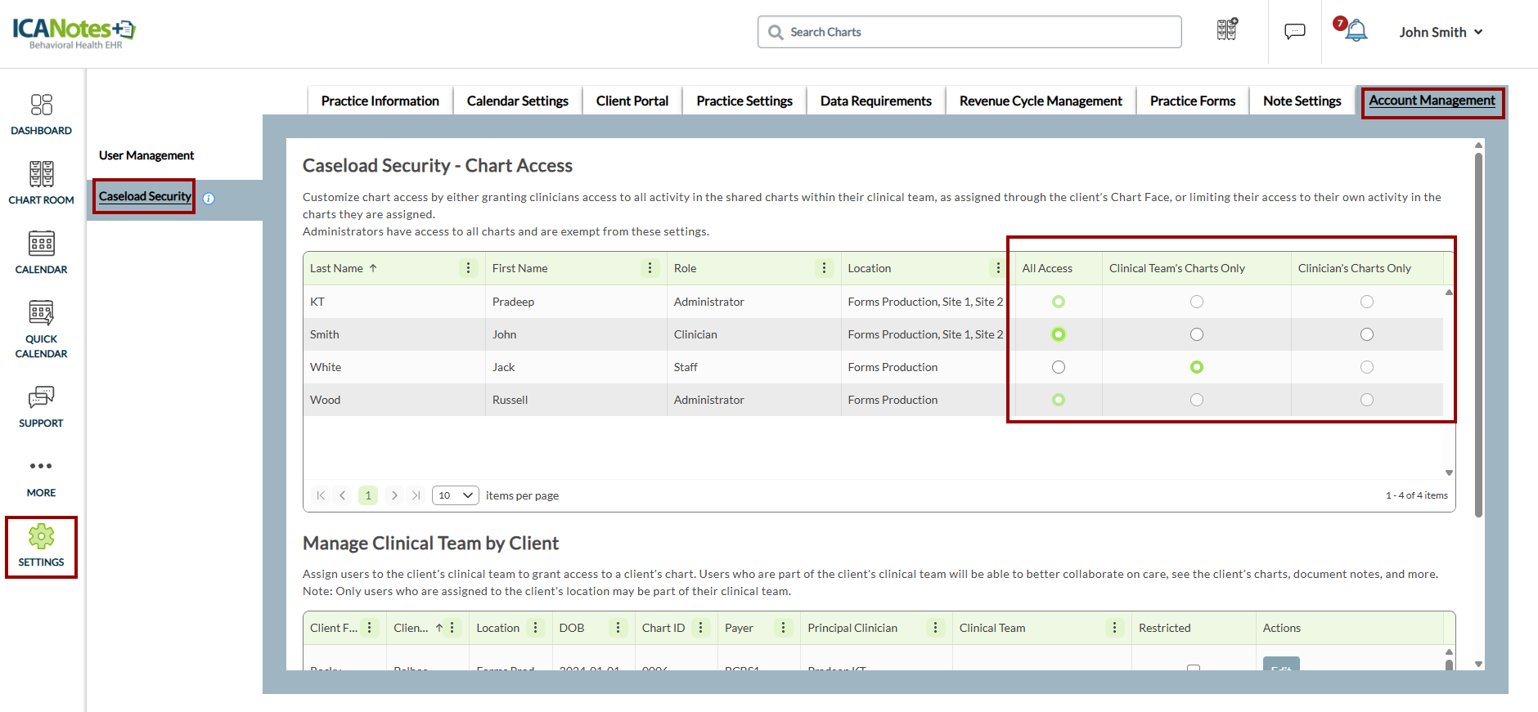Open the Client F... column menu
The height and width of the screenshot is (712, 1538).
point(370,628)
